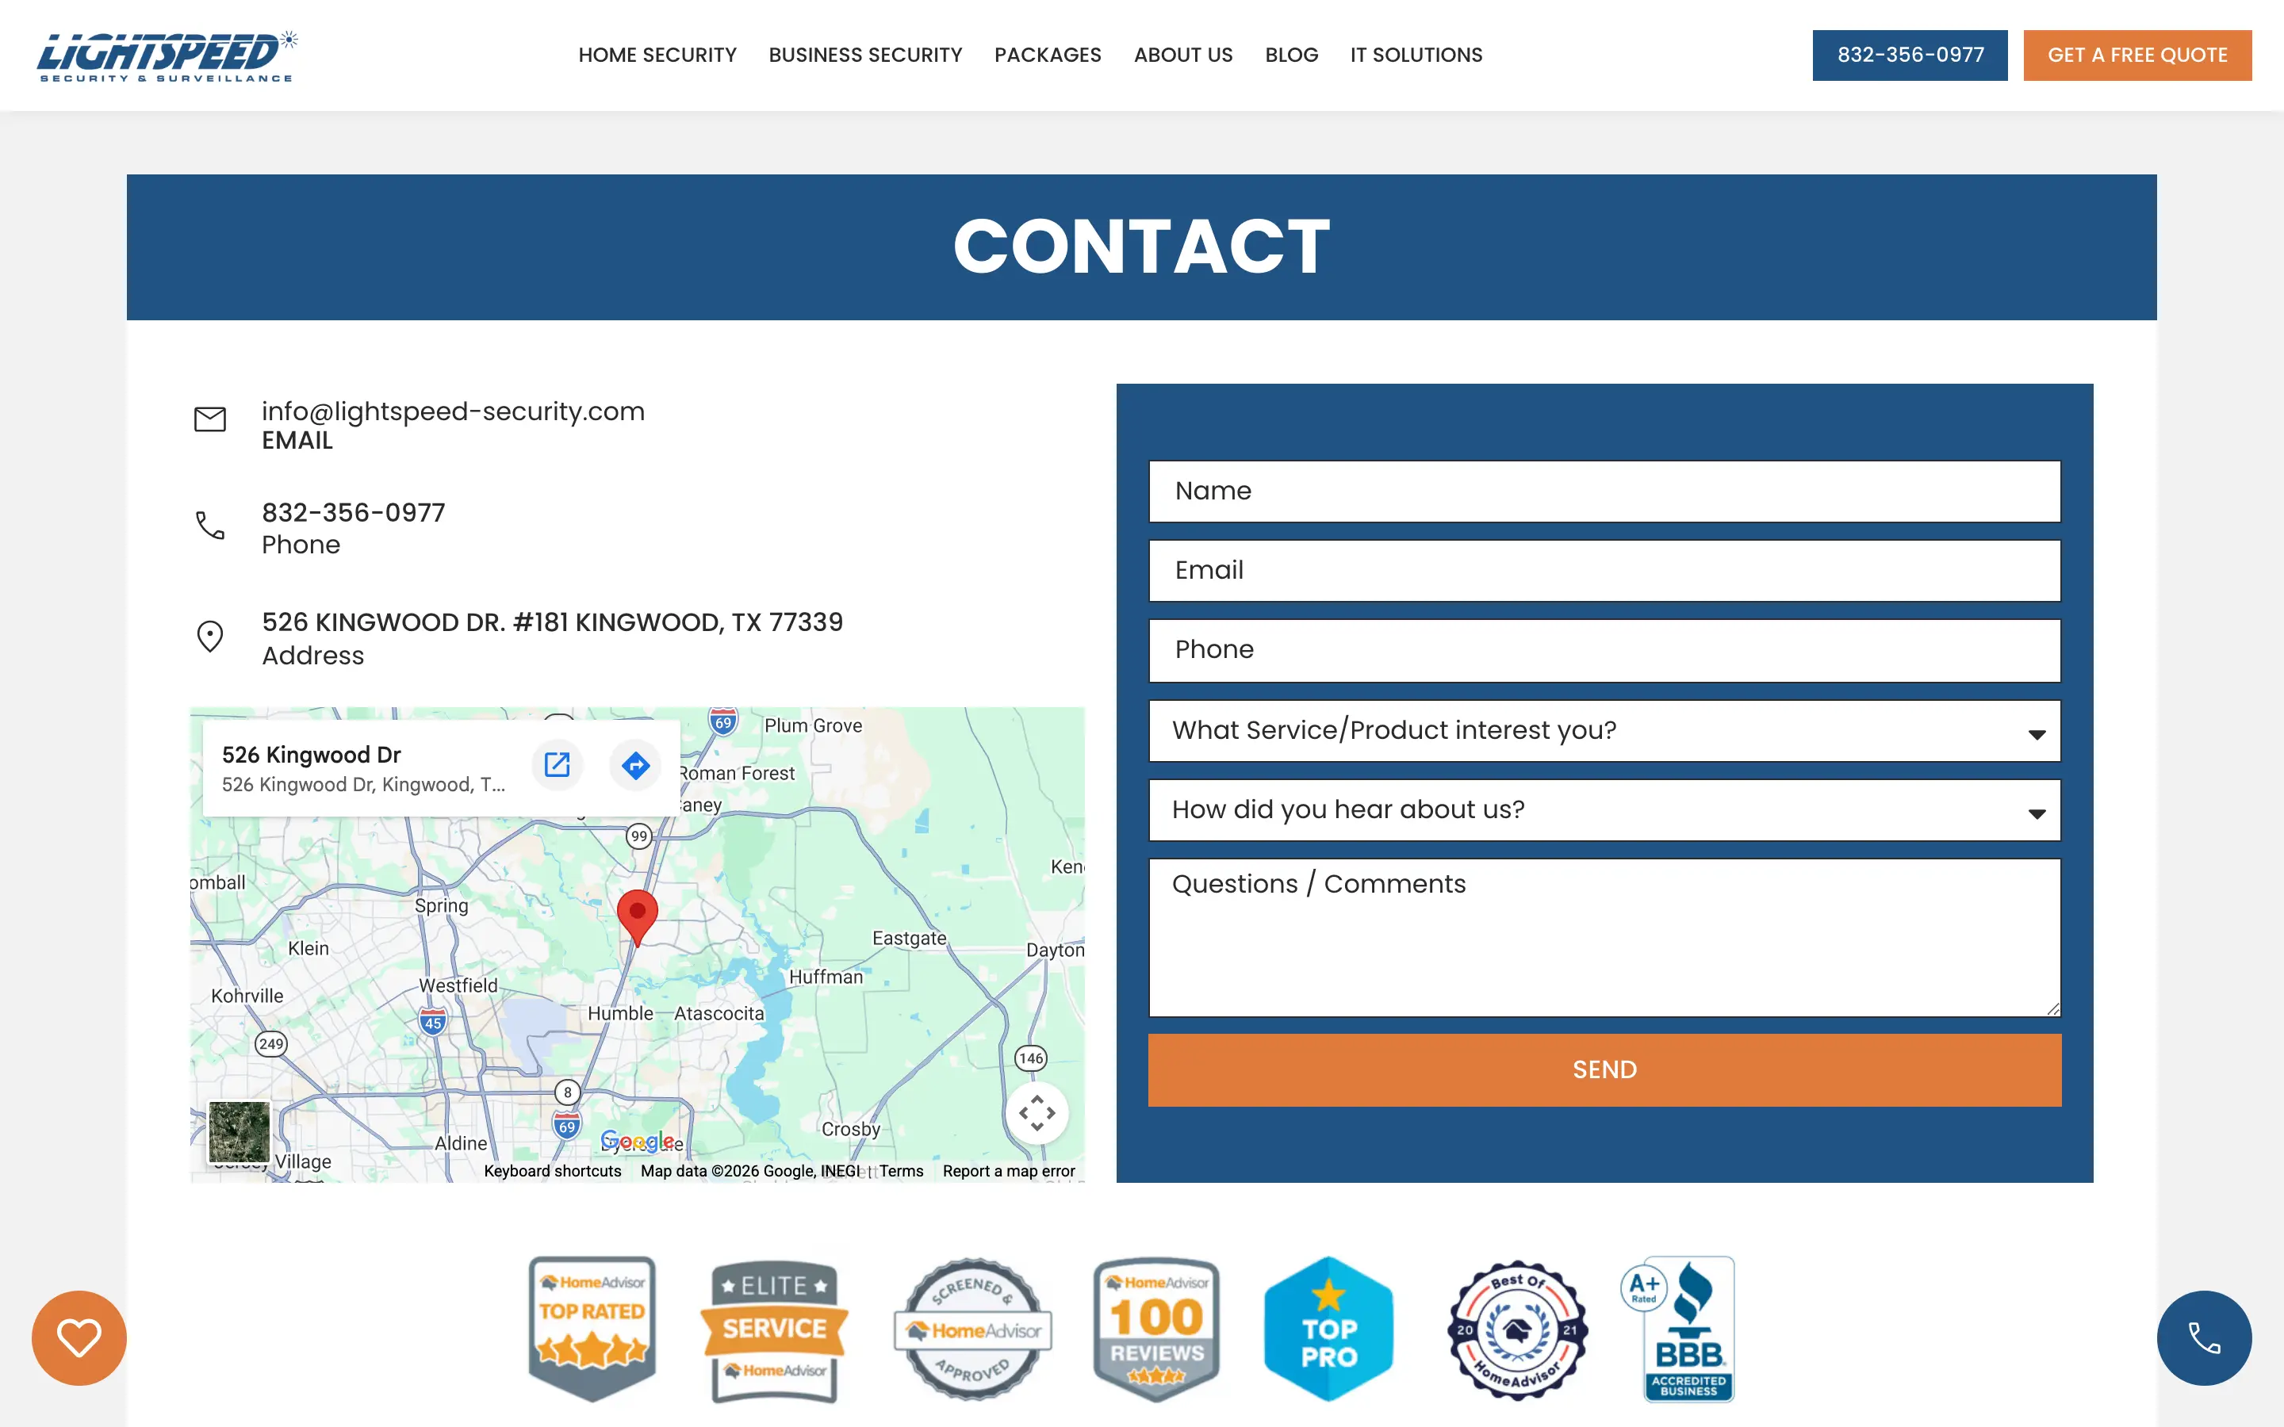
Task: Expand the How did you hear about us dropdown
Action: pyautogui.click(x=1604, y=809)
